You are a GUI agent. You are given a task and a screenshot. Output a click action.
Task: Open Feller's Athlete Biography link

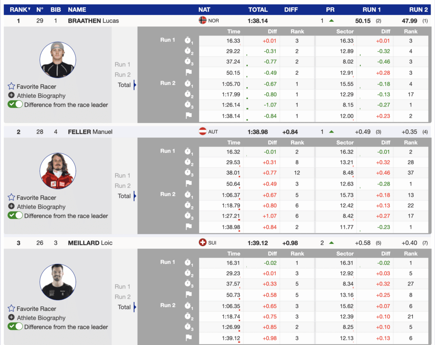[x=41, y=207]
